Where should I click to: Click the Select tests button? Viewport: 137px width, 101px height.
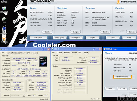coord(47,32)
